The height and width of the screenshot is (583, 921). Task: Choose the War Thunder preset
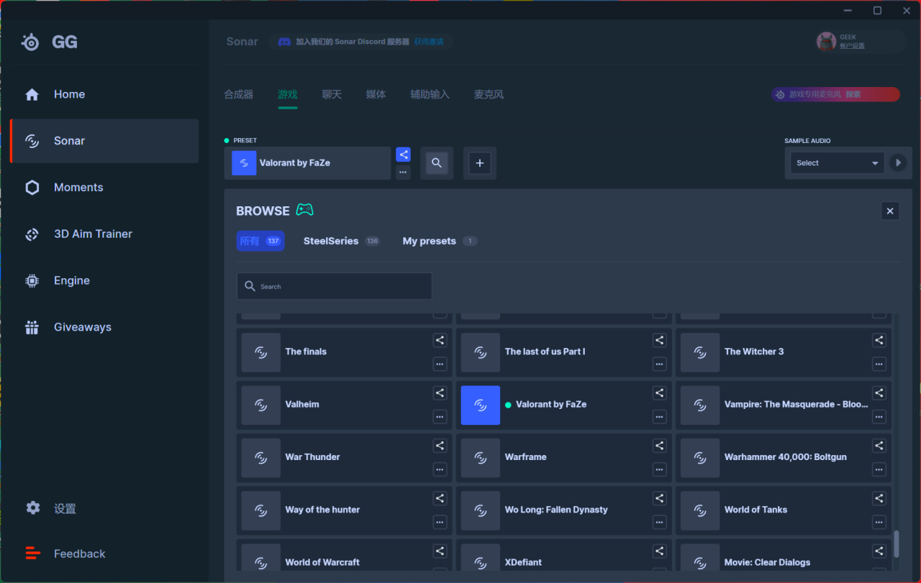[345, 457]
